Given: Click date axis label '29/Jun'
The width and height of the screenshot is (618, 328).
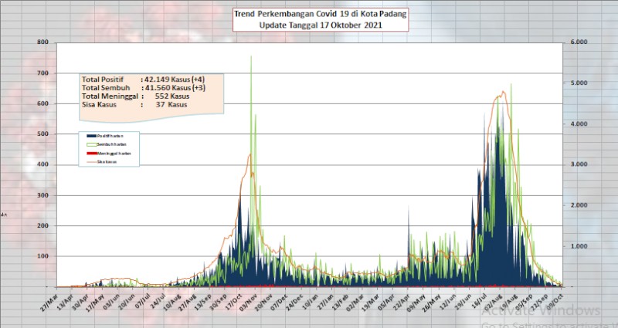Looking at the screenshot, I should pyautogui.click(x=463, y=303).
